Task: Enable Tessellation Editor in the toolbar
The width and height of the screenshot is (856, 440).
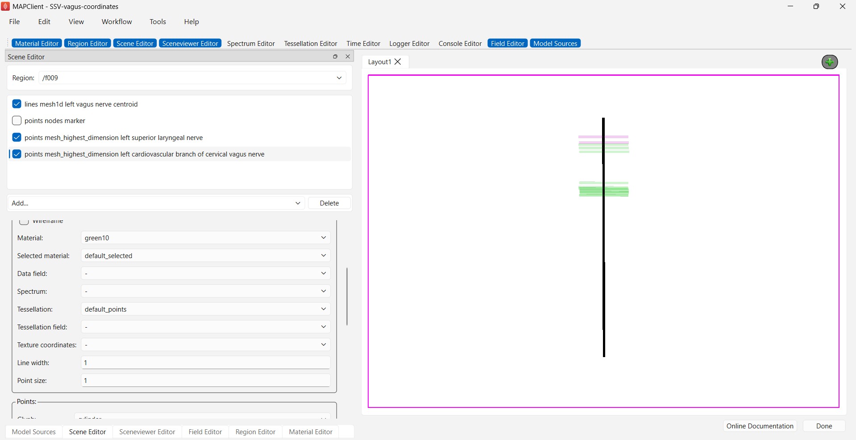Action: click(311, 43)
